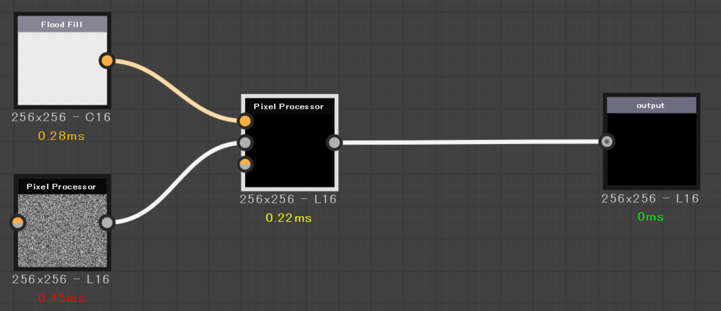Select the orange color input on center Pixel Processor
This screenshot has width=721, height=311.
246,121
